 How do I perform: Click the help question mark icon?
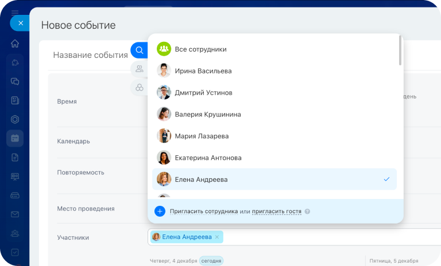307,212
